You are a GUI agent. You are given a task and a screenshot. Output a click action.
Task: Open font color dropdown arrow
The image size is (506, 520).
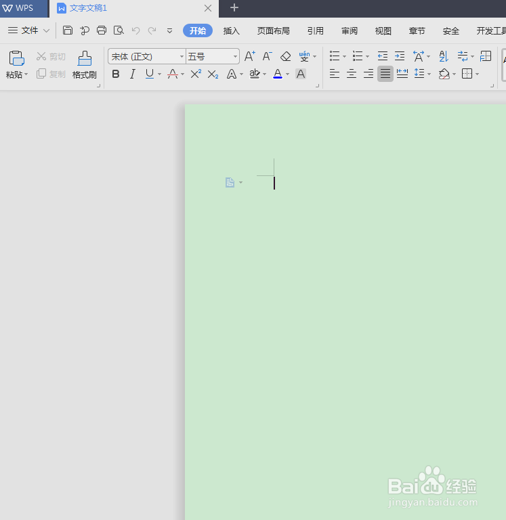click(x=287, y=74)
